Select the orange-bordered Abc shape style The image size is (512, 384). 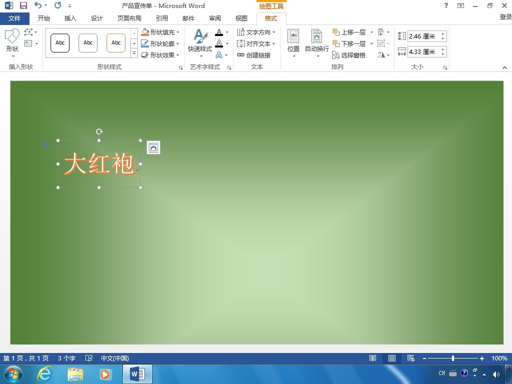click(x=116, y=43)
